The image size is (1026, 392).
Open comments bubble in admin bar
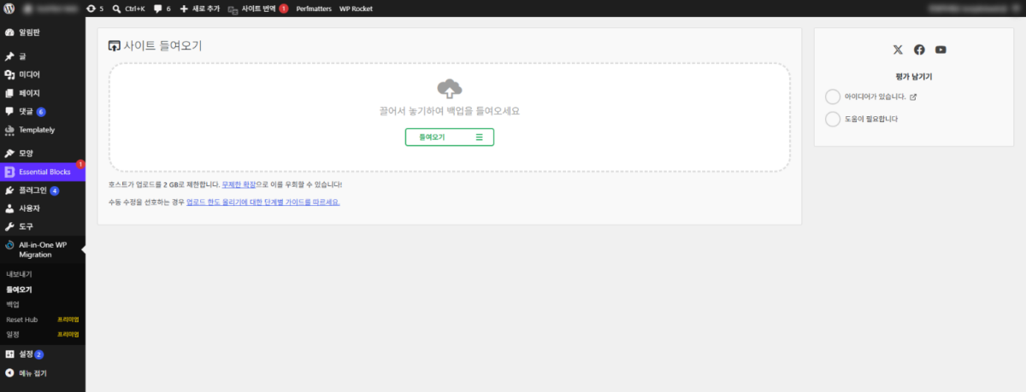point(162,9)
